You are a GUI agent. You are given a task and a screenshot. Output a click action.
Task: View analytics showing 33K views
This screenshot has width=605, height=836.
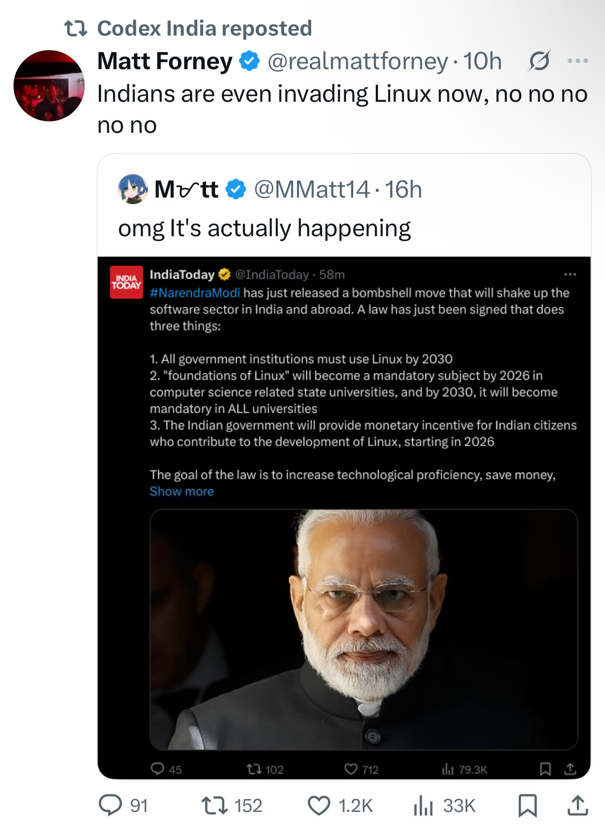point(424,805)
